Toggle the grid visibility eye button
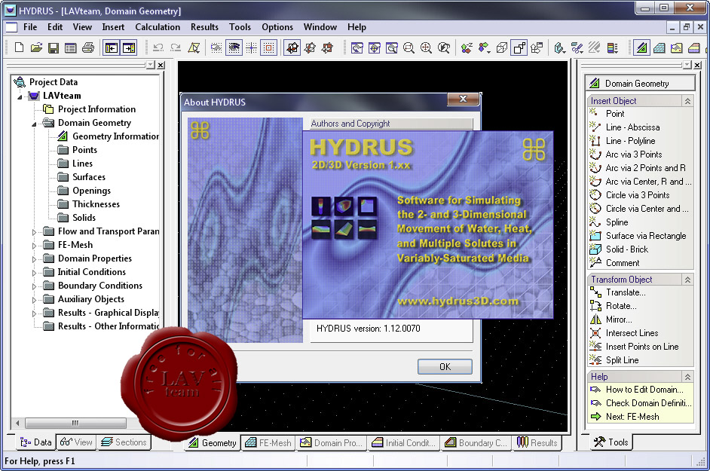This screenshot has height=471, width=710. 234,47
